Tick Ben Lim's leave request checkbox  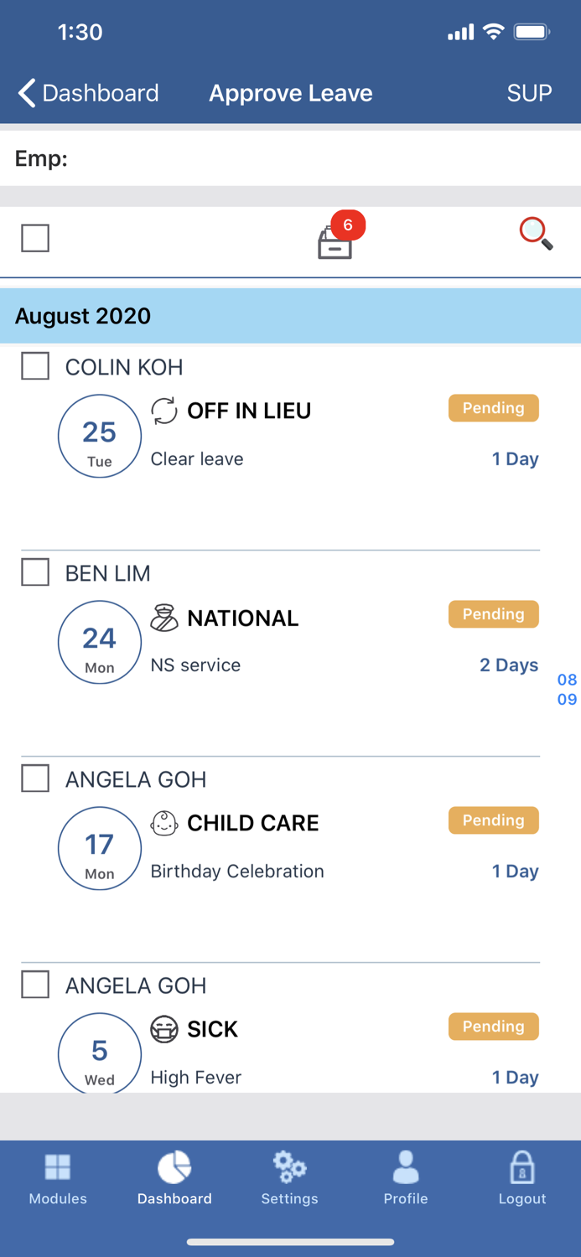pyautogui.click(x=35, y=572)
